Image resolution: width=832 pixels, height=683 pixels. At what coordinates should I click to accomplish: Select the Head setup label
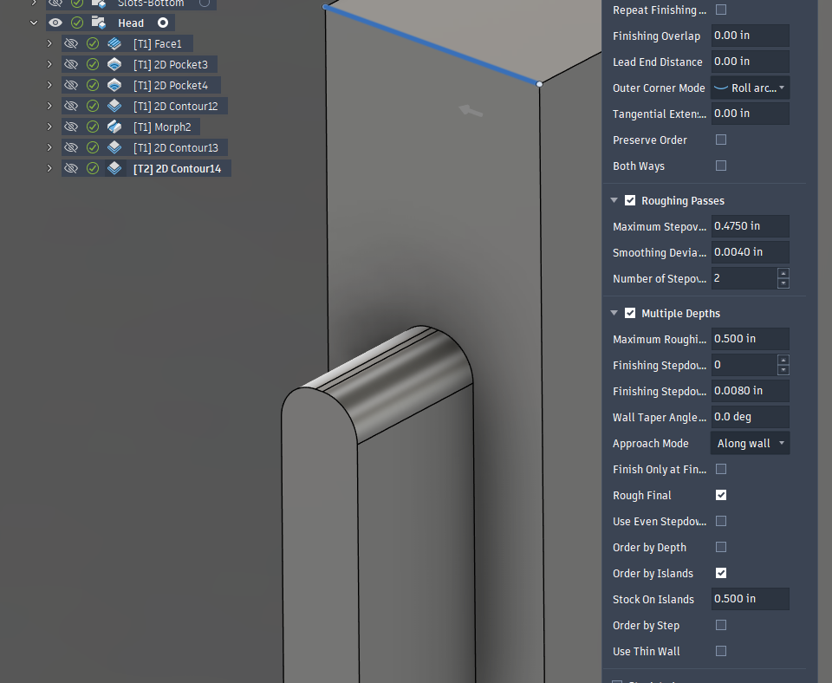(x=131, y=23)
